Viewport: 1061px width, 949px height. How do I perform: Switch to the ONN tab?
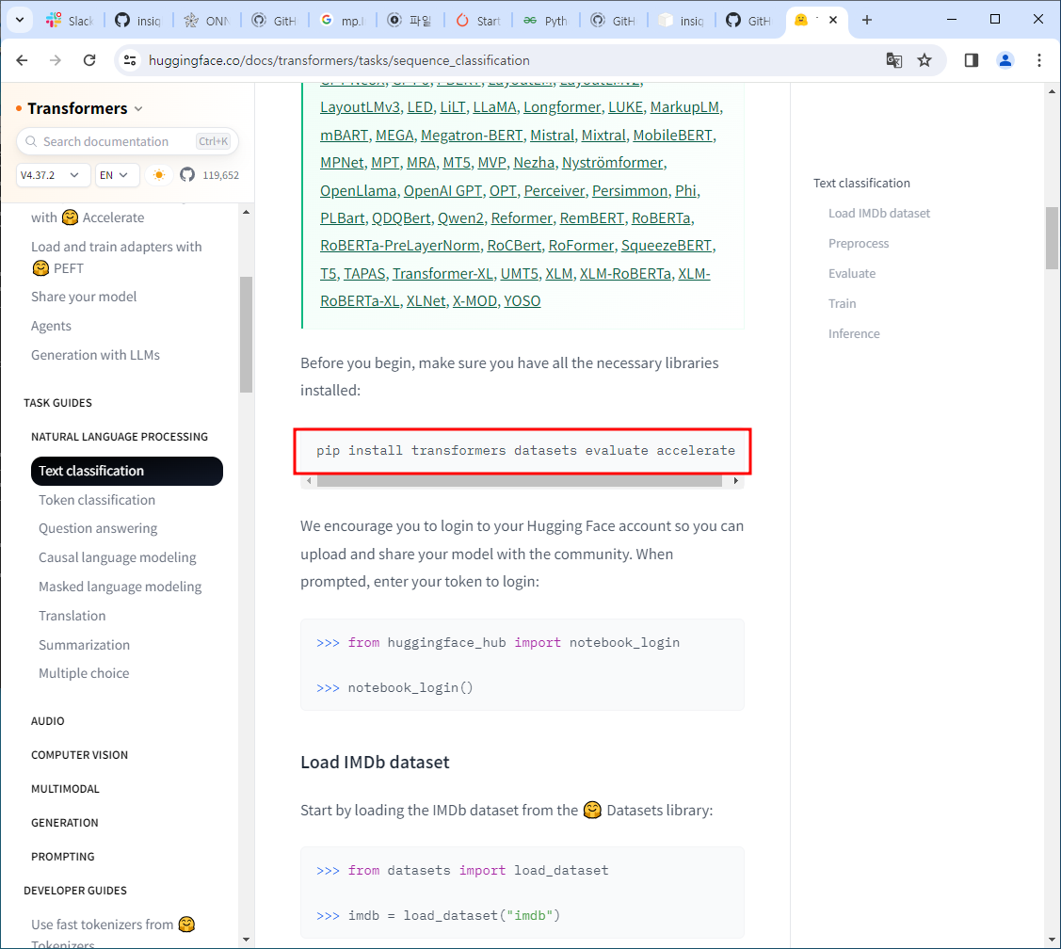click(207, 21)
